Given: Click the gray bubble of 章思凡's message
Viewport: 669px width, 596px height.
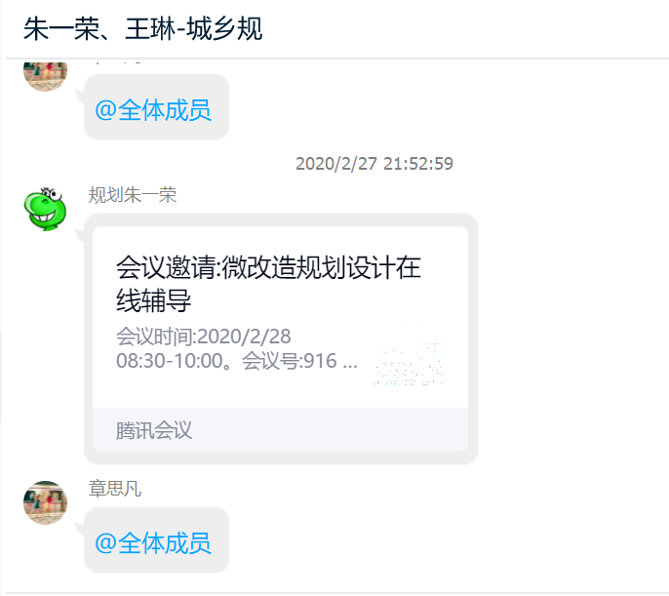Looking at the screenshot, I should point(157,539).
